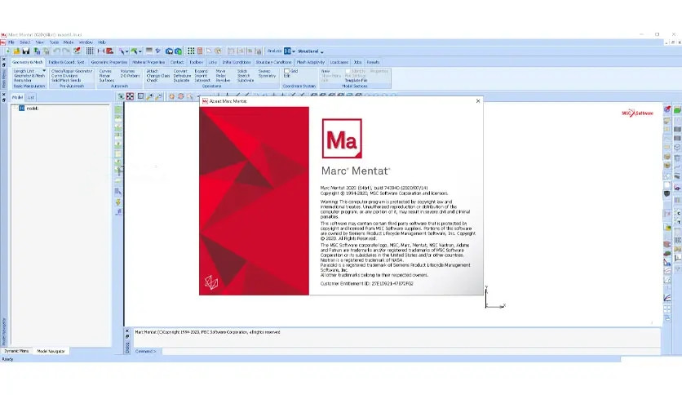Click the Solid Mesh Seeds button
Screen dimensions: 682x395
66,81
